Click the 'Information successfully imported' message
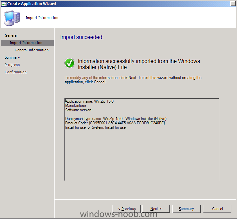 click(x=139, y=64)
